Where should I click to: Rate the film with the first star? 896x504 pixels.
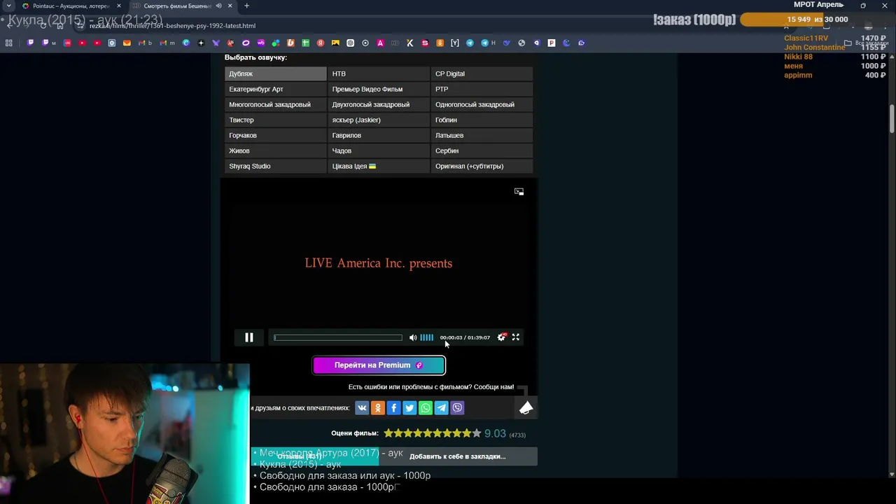point(388,433)
